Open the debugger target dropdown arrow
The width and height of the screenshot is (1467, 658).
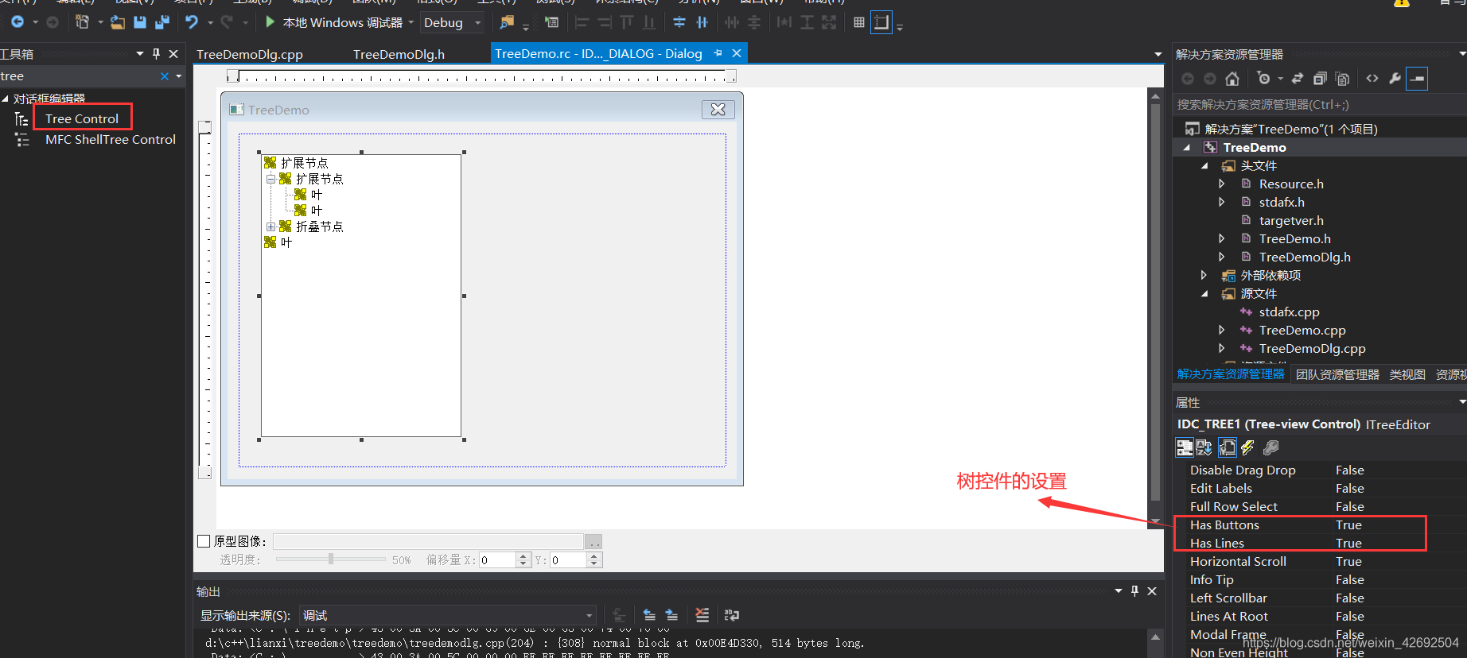click(x=411, y=22)
